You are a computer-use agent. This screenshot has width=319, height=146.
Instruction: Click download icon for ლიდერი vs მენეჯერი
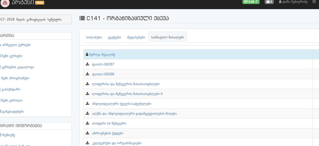(87, 123)
